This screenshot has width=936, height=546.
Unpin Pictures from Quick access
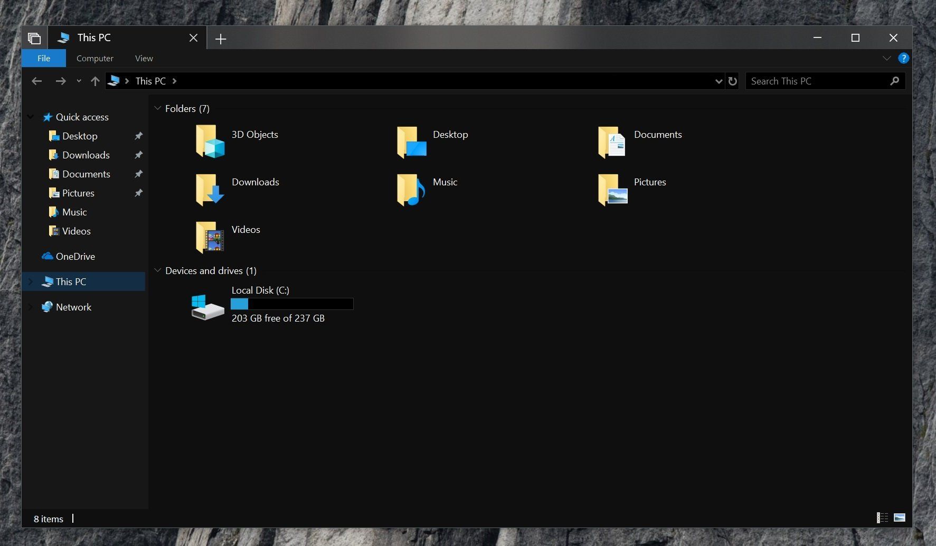click(138, 193)
